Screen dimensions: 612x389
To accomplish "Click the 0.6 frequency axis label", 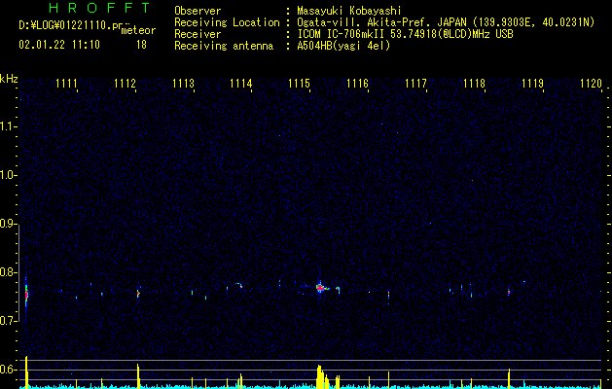I will point(7,370).
